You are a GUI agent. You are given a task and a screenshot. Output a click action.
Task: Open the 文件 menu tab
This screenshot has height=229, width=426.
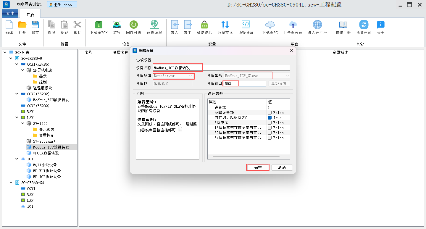[10, 14]
